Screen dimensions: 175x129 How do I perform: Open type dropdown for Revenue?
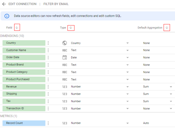tap(127, 87)
